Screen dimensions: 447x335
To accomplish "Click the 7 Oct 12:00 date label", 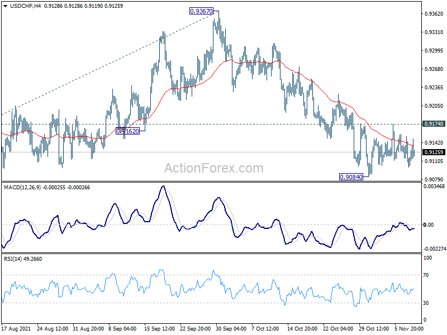I will pos(265,329).
